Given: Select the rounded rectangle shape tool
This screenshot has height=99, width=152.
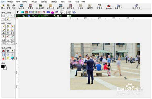Looking at the screenshot, I should [x=12, y=40].
